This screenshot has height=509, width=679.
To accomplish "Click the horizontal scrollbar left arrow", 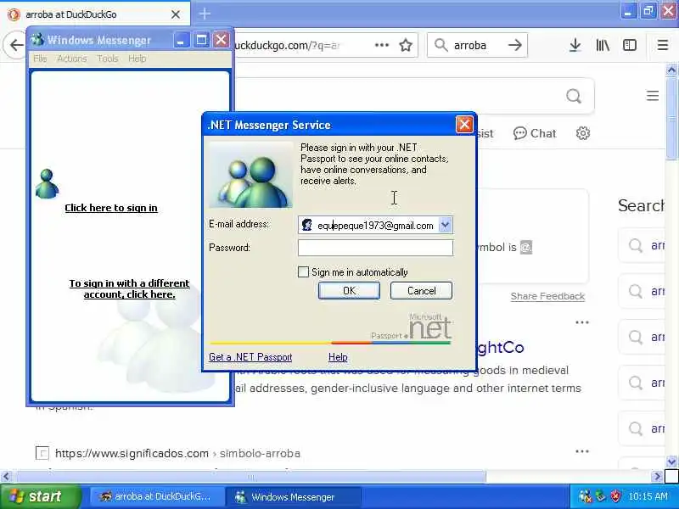I will [x=6, y=477].
